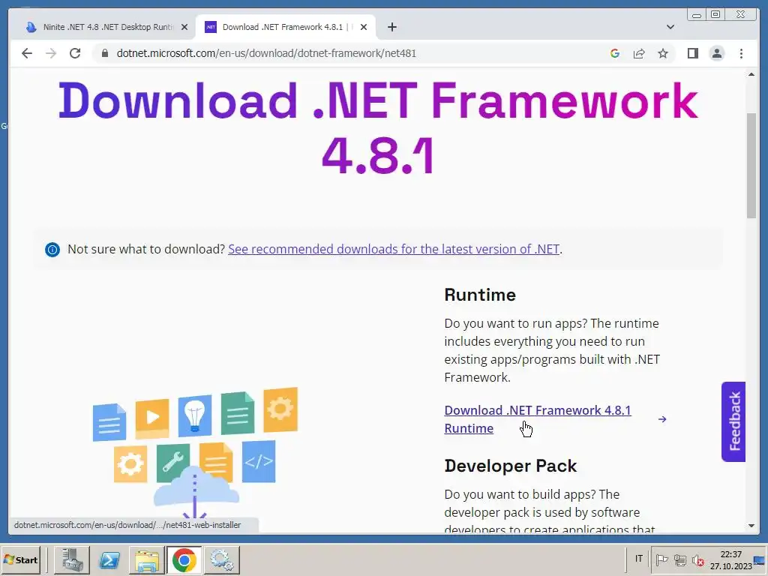Reload the current page
Image resolution: width=768 pixels, height=576 pixels.
point(75,53)
